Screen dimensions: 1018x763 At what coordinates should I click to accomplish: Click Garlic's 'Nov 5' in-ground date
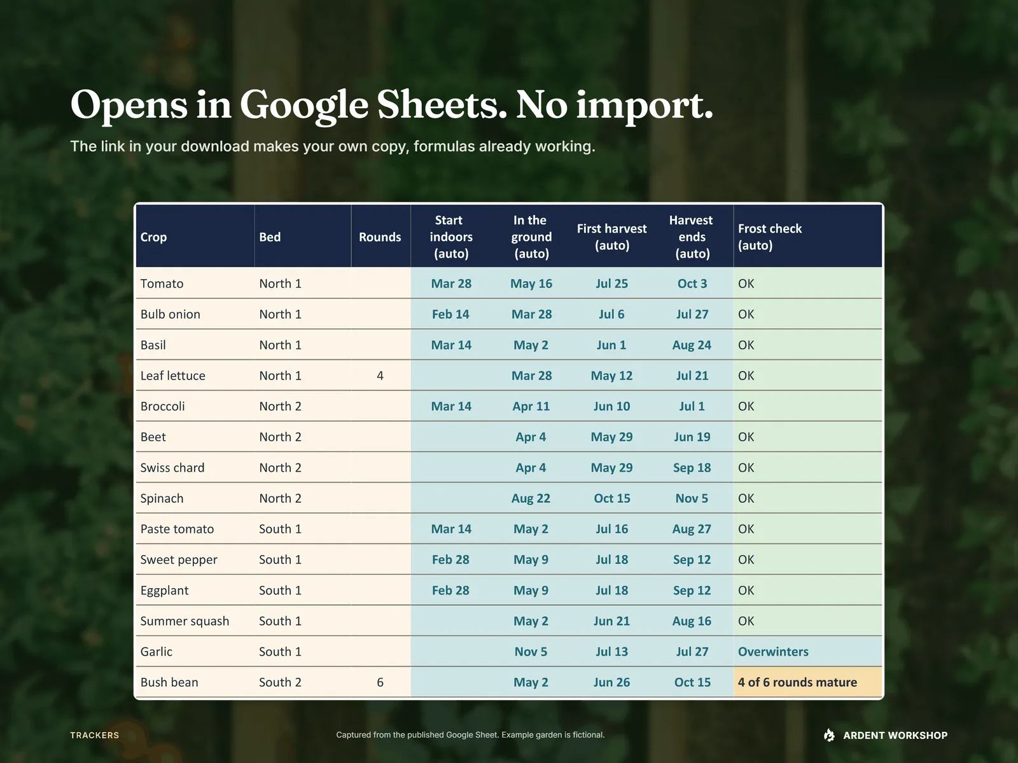531,652
